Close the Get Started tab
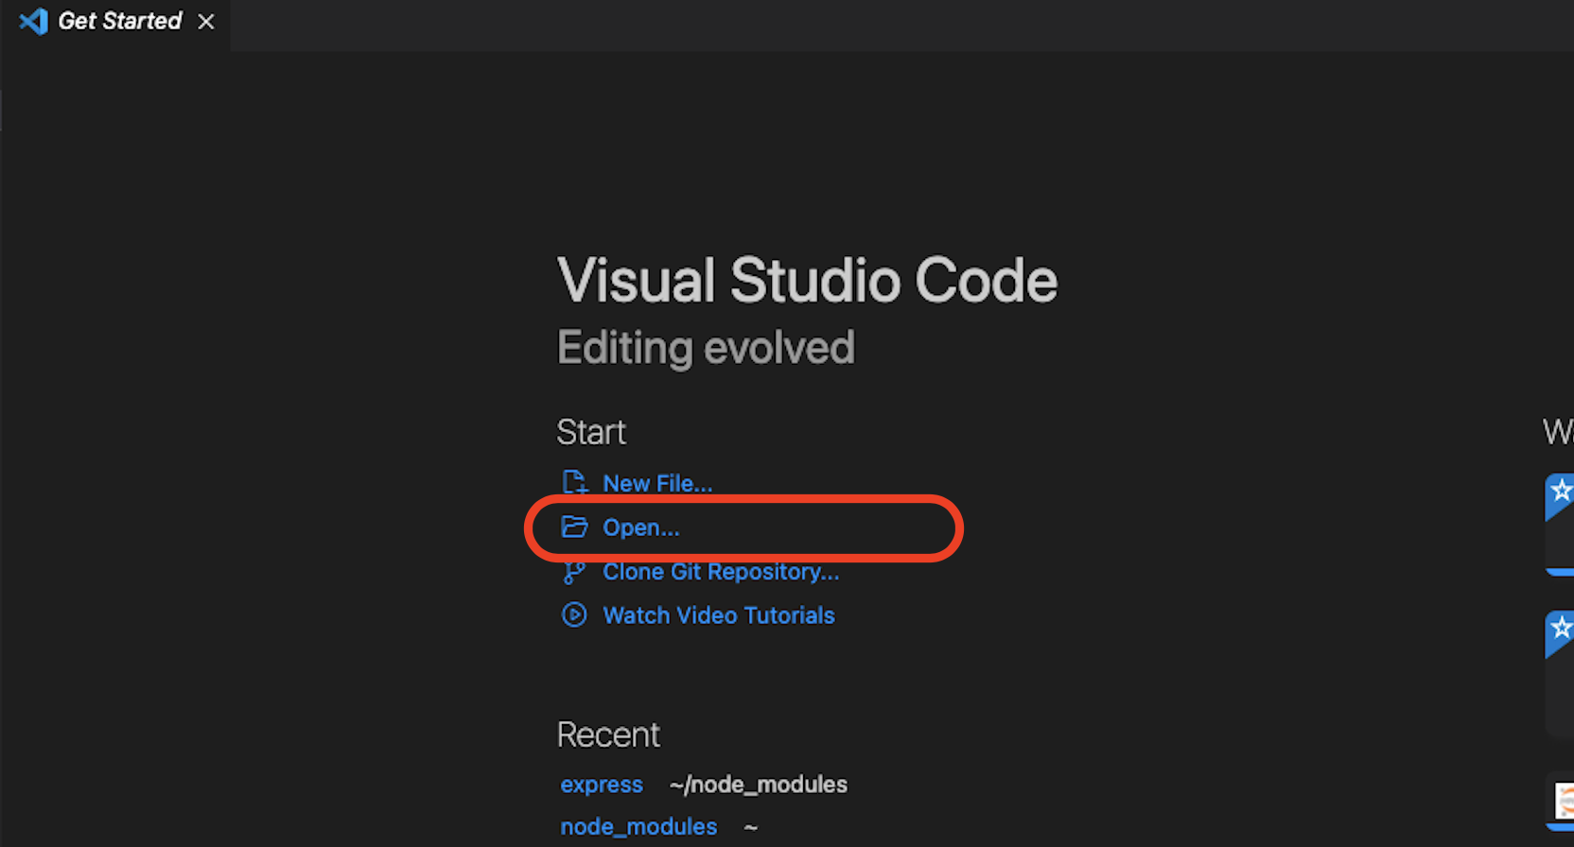This screenshot has height=847, width=1574. [206, 22]
